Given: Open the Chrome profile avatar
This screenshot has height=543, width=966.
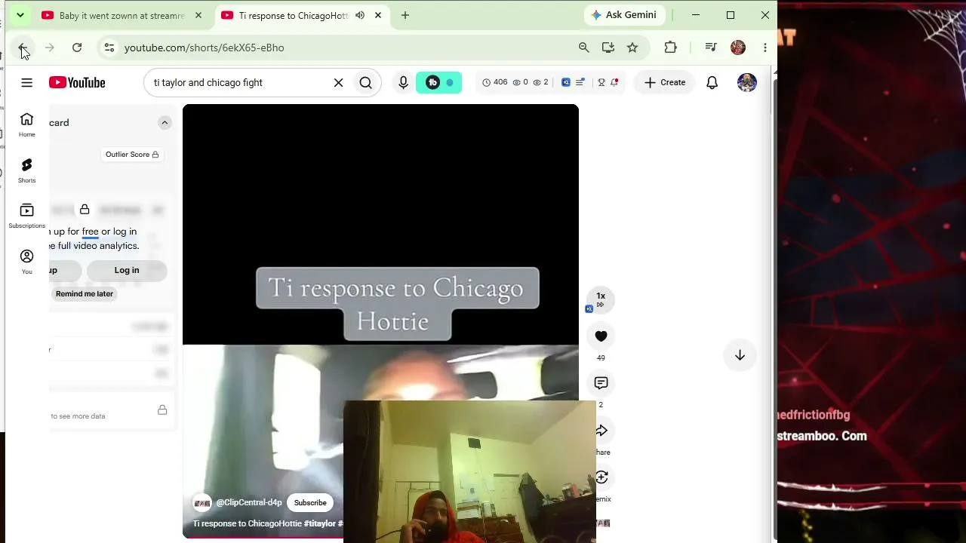Looking at the screenshot, I should [x=738, y=48].
